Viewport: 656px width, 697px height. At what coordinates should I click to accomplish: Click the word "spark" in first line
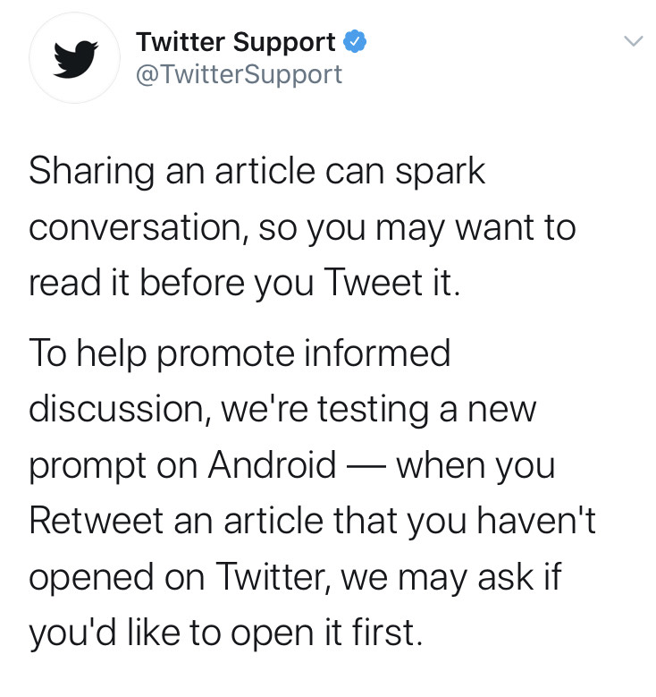tap(440, 173)
